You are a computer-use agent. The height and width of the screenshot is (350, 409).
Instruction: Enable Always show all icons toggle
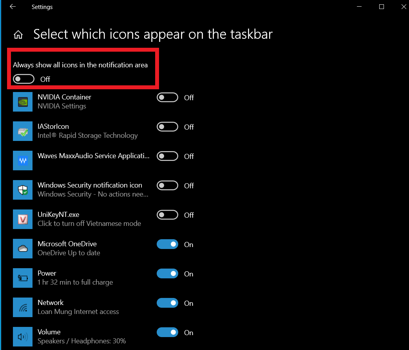pos(24,79)
